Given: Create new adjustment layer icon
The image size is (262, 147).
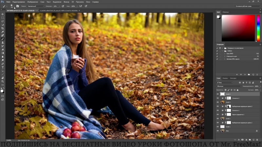Looking at the screenshot, I should (246, 140).
